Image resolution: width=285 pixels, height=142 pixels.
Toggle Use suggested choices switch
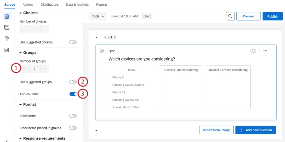tap(73, 42)
